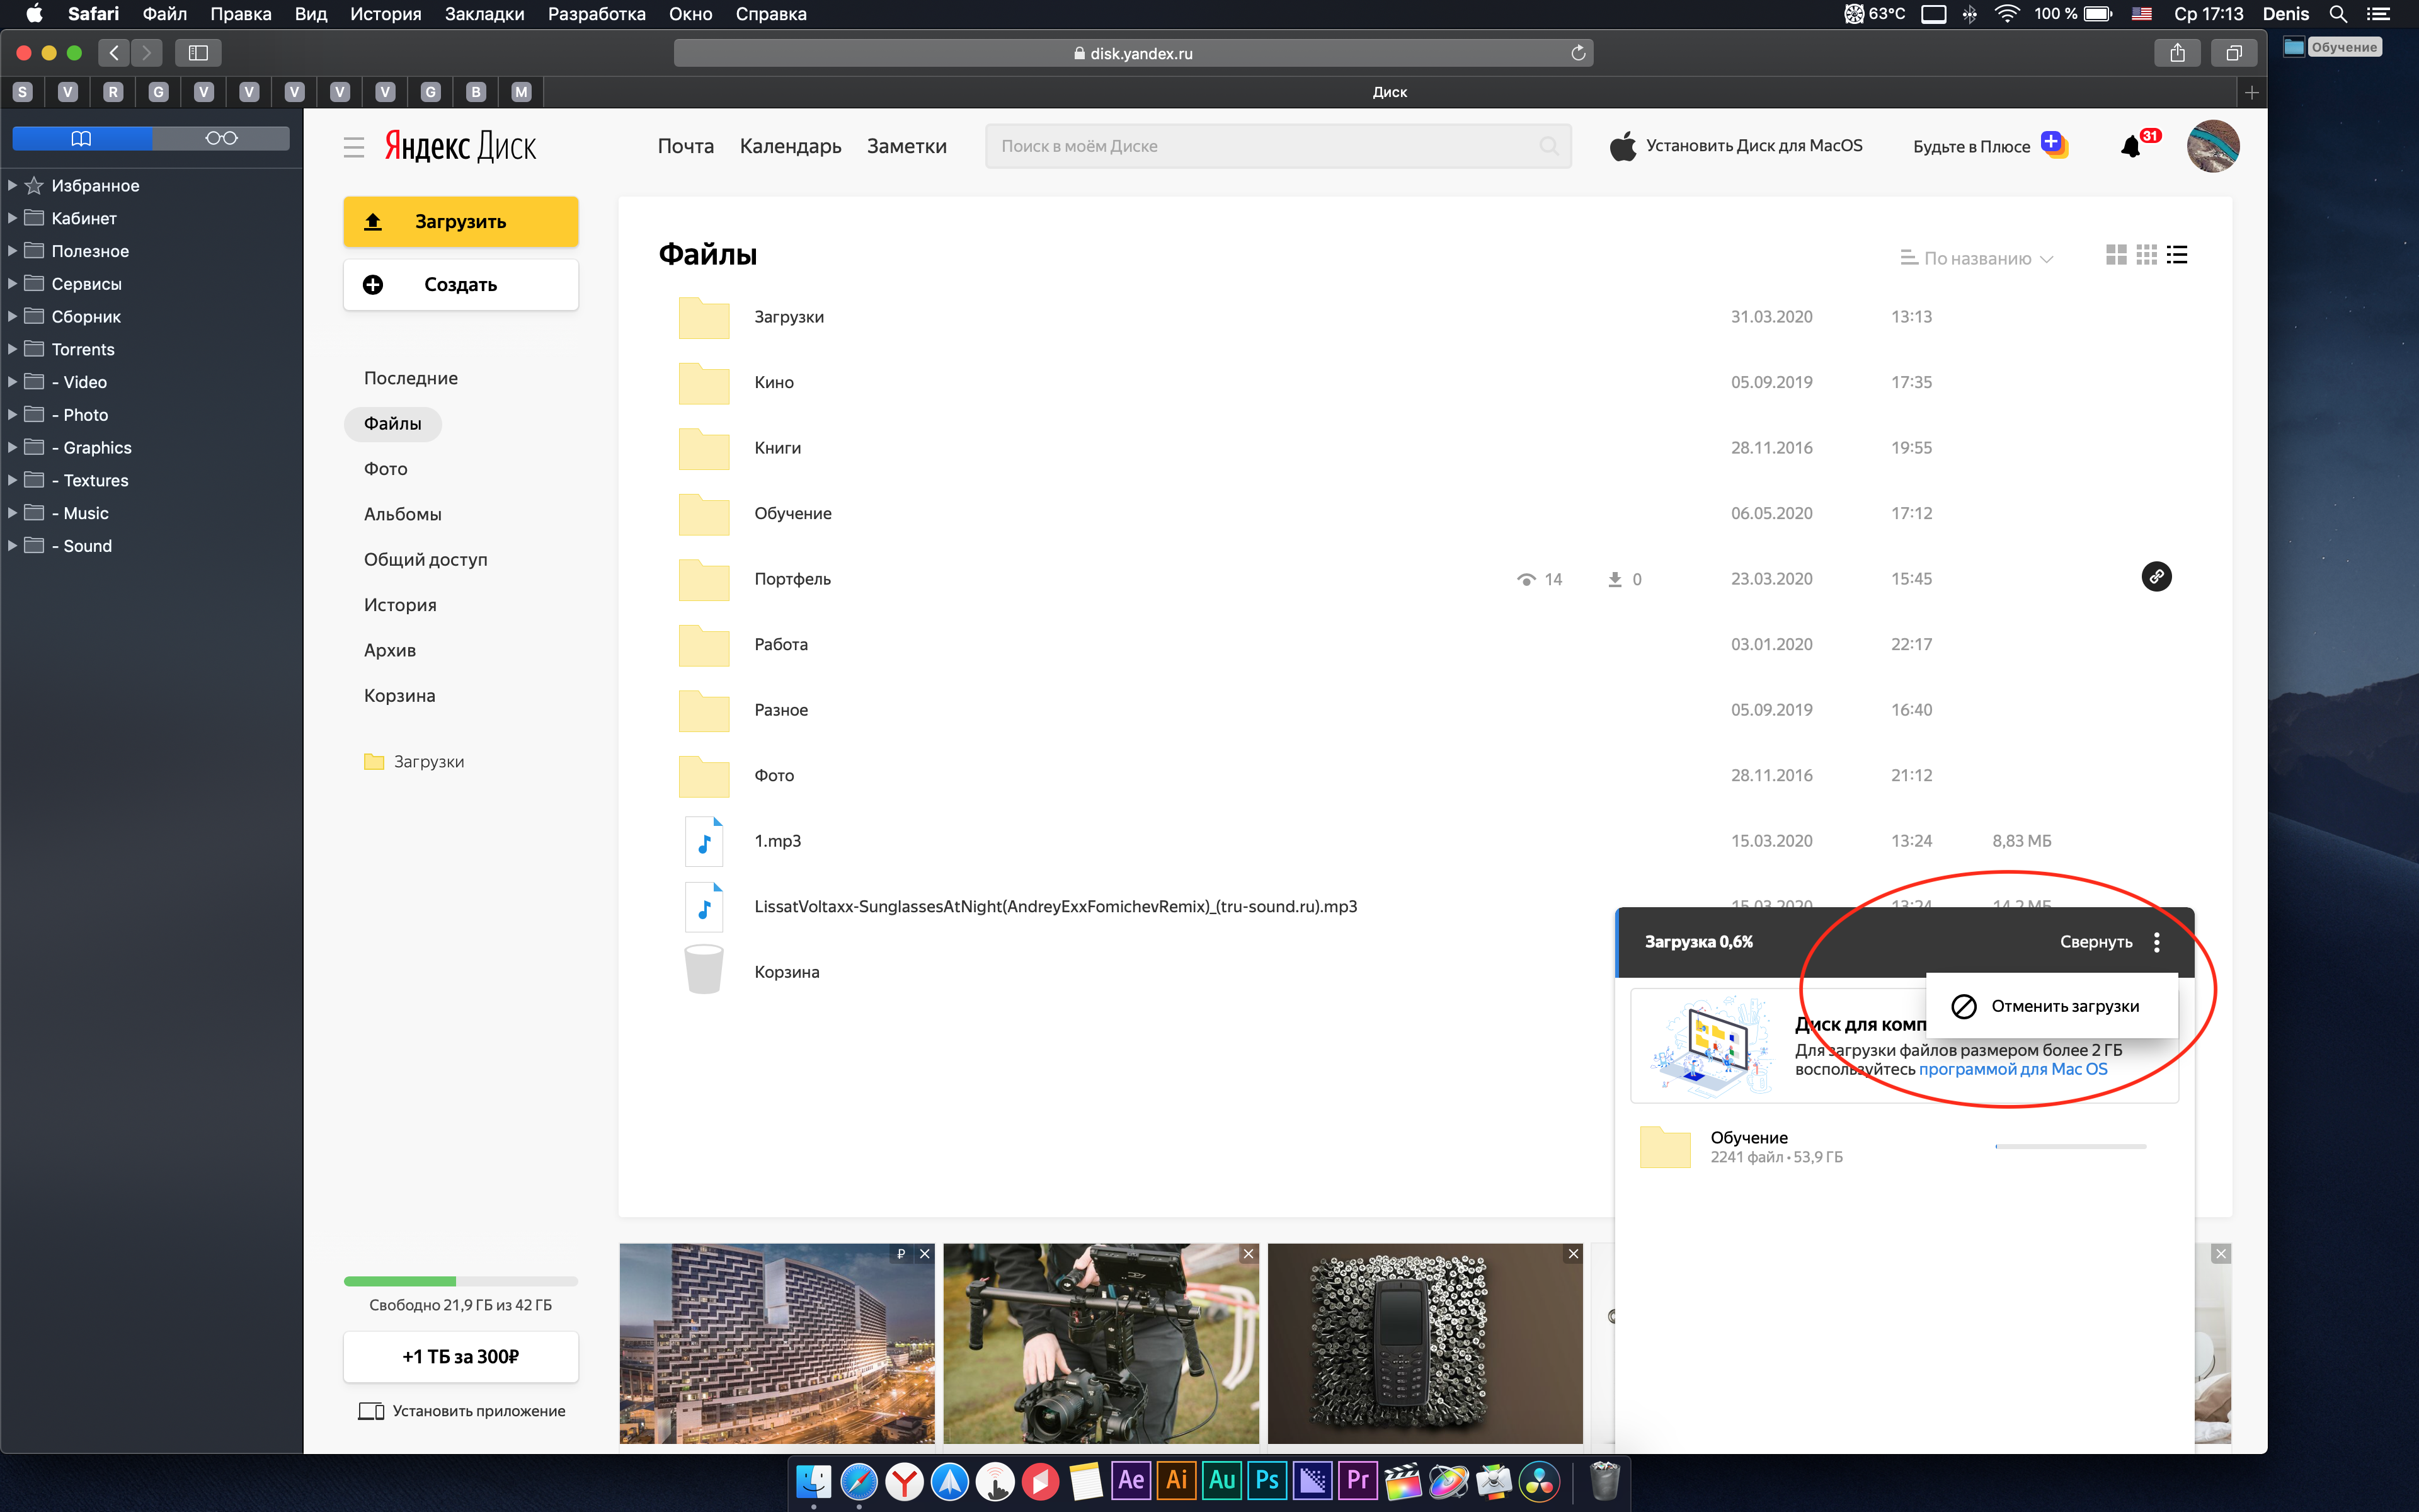2419x1512 pixels.
Task: Open the three-dot upload options menu
Action: (x=2157, y=942)
